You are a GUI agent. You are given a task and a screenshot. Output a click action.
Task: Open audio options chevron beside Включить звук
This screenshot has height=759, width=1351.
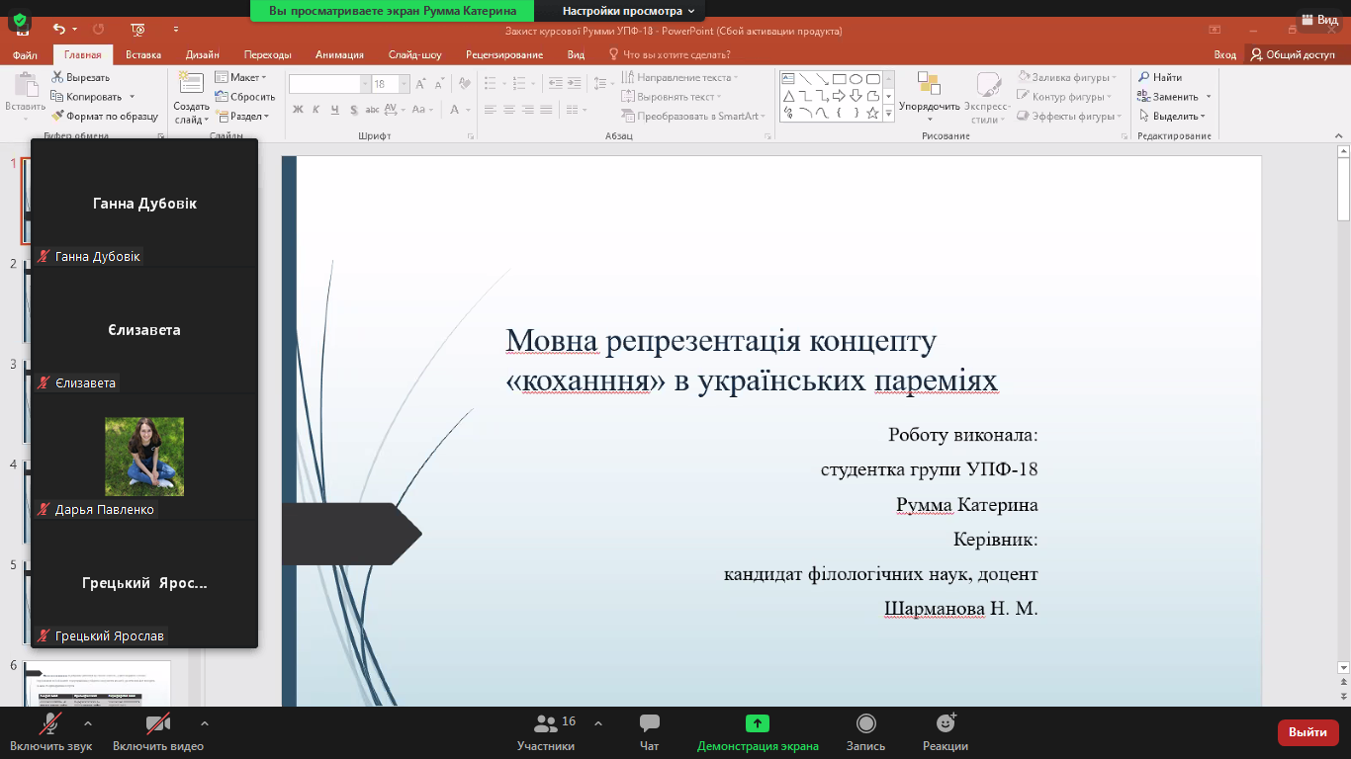click(x=88, y=723)
